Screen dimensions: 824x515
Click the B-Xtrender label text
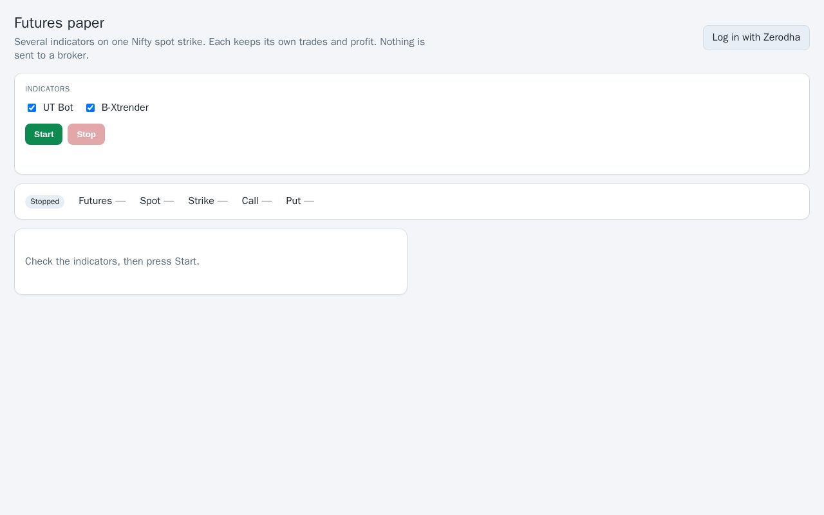[x=125, y=108]
